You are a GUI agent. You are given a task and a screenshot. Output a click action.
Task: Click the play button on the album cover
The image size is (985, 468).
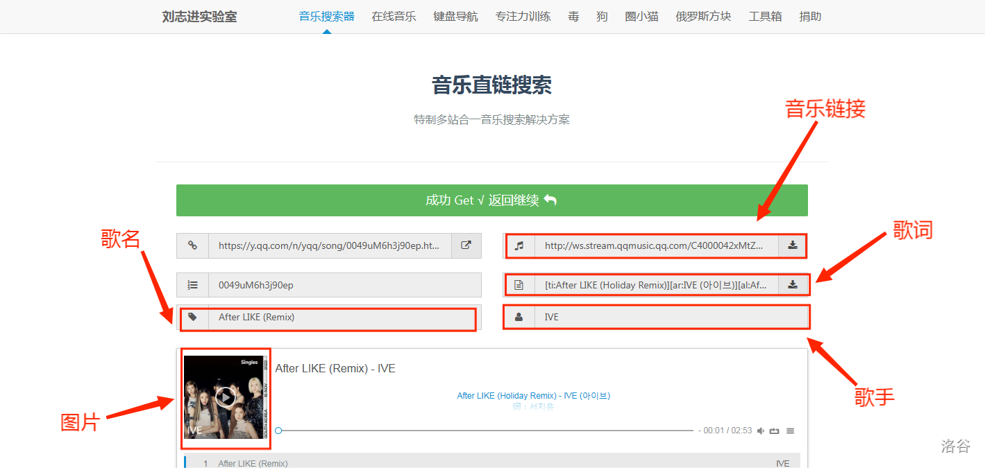tap(225, 397)
